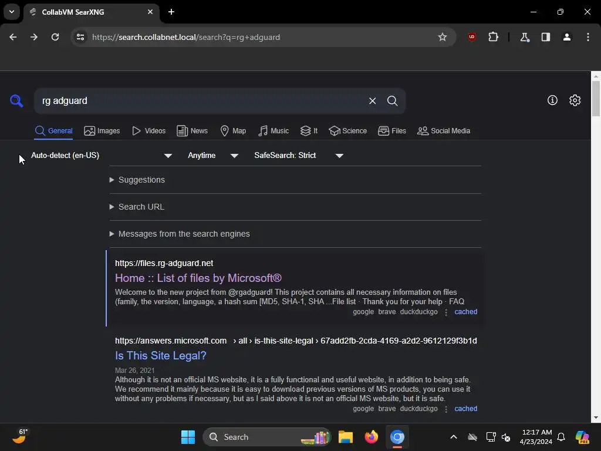The image size is (601, 451).
Task: Open the Windows Start menu
Action: (188, 437)
